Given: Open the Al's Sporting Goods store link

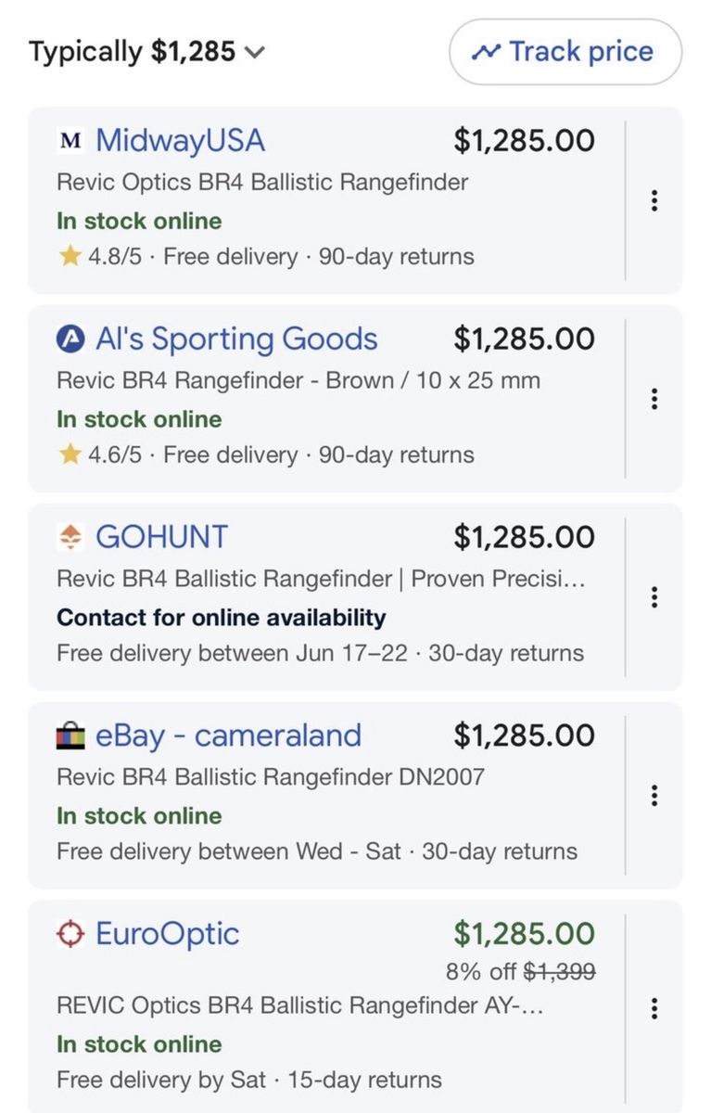Looking at the screenshot, I should [236, 339].
